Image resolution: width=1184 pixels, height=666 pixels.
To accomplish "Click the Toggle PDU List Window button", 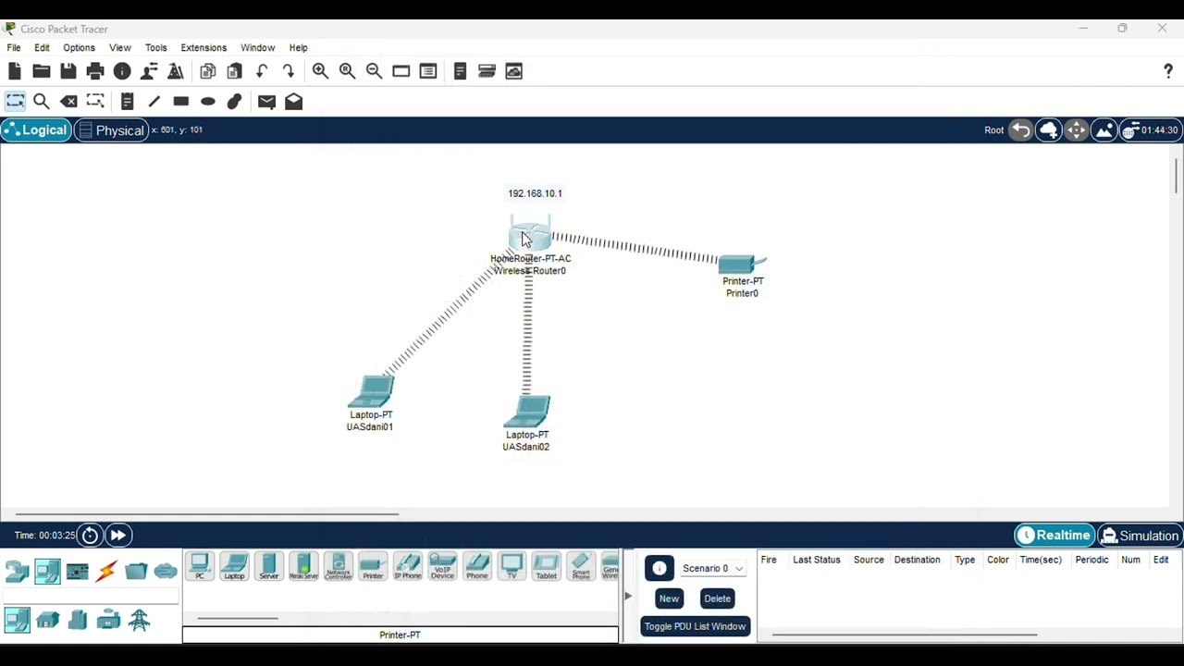I will pyautogui.click(x=695, y=626).
